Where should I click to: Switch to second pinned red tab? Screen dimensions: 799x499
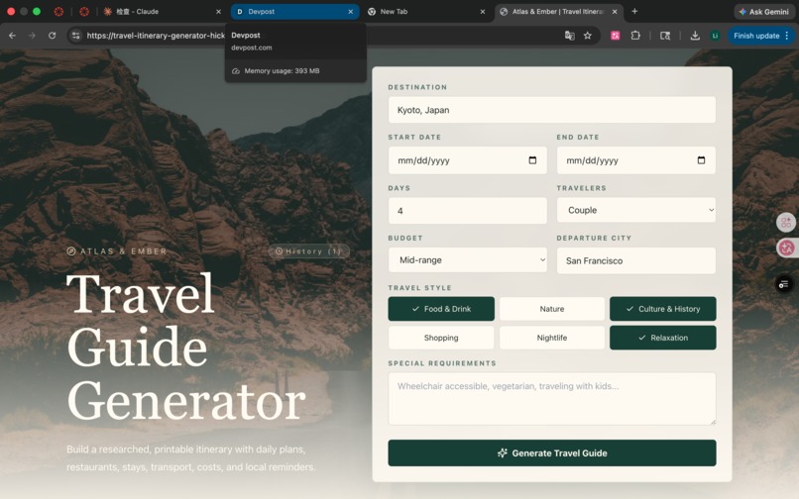pos(84,11)
